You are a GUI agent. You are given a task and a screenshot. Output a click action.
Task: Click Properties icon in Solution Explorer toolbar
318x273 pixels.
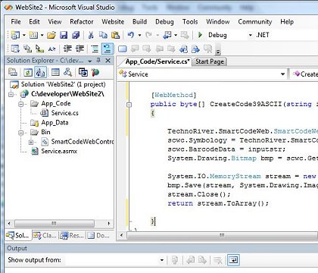click(x=13, y=73)
